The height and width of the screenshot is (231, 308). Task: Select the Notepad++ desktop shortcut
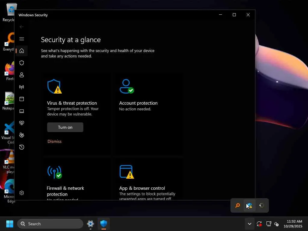click(9, 101)
